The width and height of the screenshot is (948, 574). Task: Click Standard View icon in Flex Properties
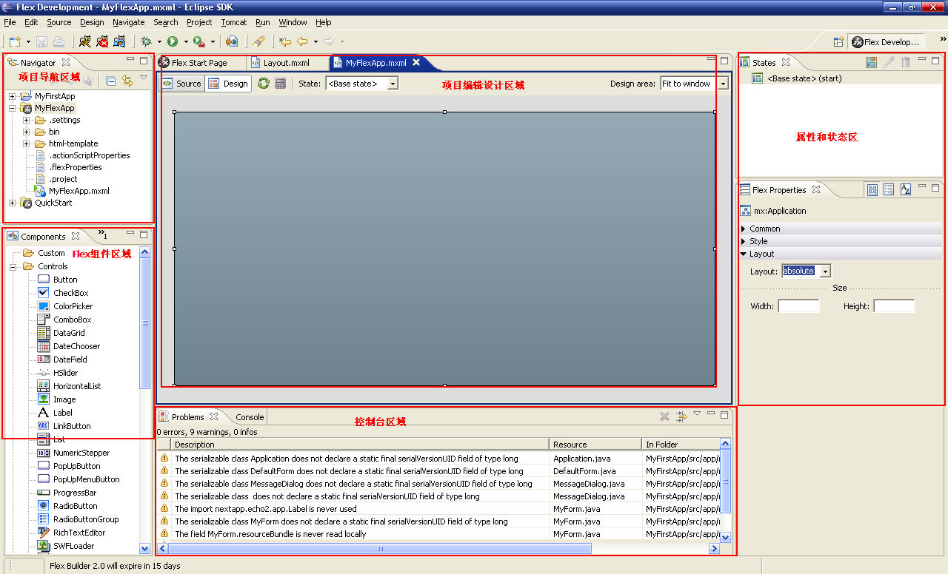pos(872,190)
